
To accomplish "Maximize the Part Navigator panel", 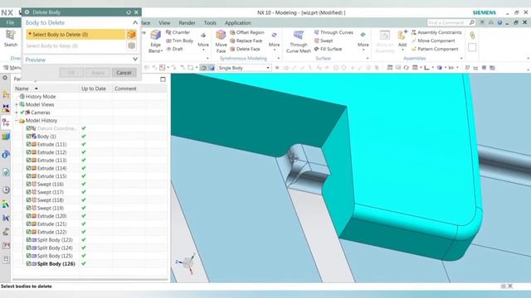I will [163, 79].
